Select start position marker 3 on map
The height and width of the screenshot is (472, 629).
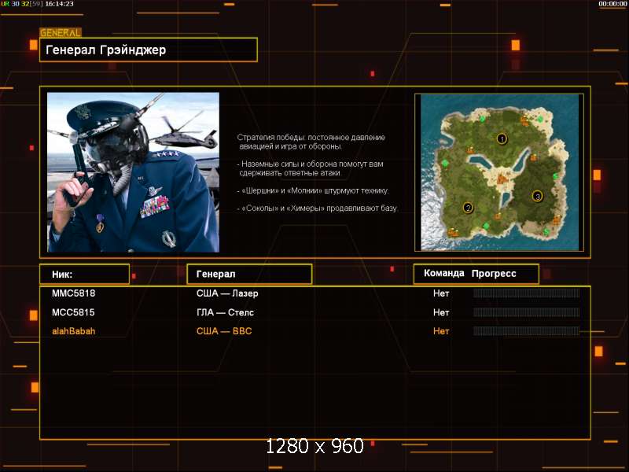coord(538,196)
